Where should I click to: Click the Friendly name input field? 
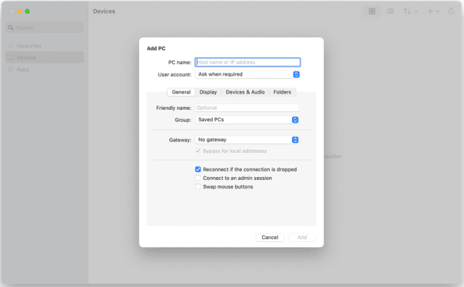click(x=247, y=108)
